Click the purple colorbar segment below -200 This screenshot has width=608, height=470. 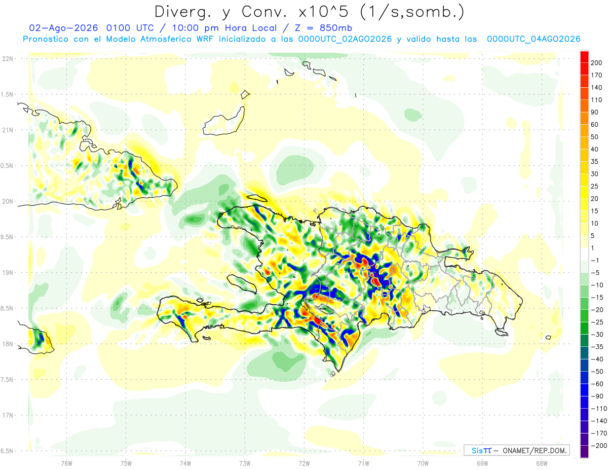coord(584,451)
